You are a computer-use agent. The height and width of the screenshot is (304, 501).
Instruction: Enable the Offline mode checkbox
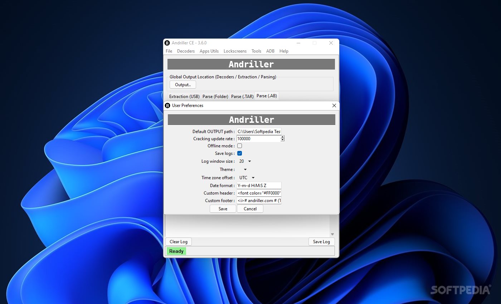pyautogui.click(x=240, y=146)
